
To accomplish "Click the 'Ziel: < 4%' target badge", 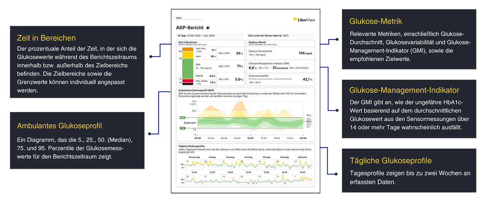I will coord(223,79).
